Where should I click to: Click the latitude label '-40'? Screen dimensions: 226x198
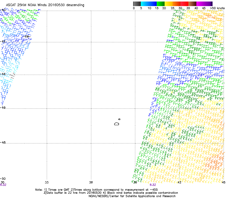[3, 10]
